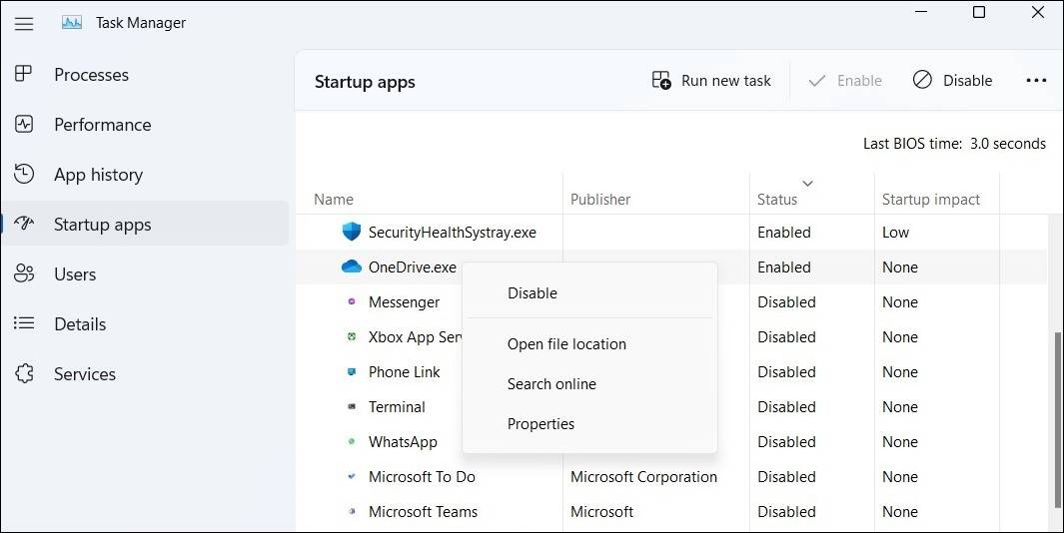Sort by Startup impact column header
This screenshot has width=1064, height=533.
(x=930, y=200)
